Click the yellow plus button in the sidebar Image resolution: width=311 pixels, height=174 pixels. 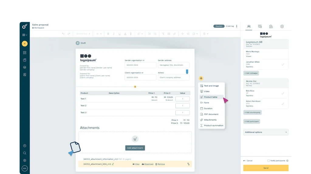(x=25, y=43)
